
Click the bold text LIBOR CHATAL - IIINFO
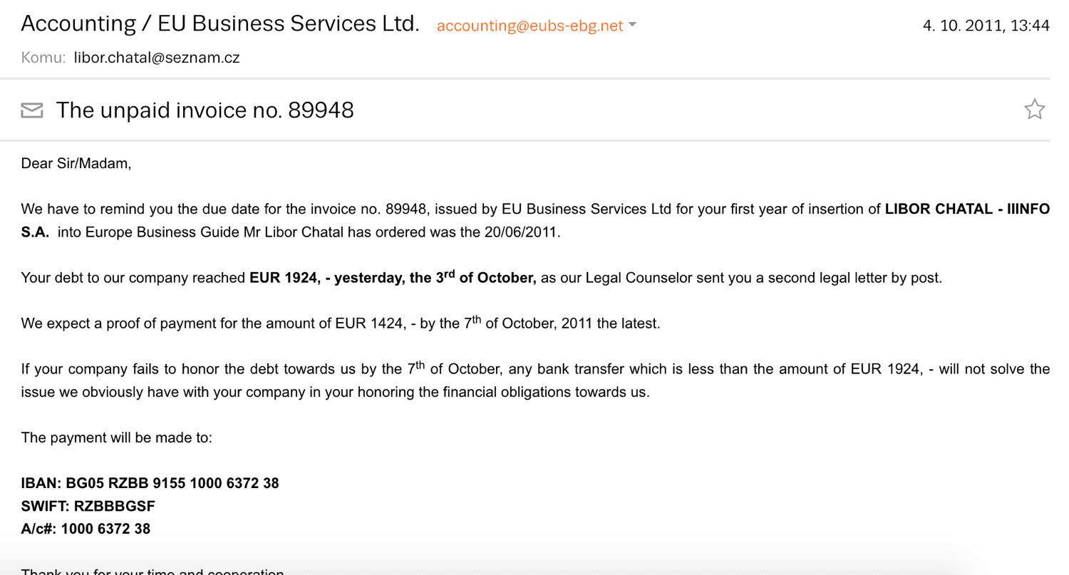pyautogui.click(x=967, y=209)
